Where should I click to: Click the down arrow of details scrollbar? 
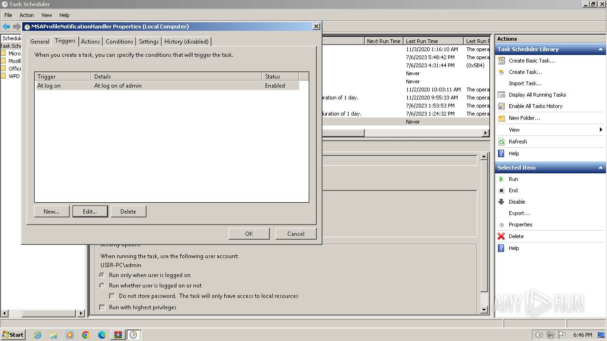coord(484,310)
